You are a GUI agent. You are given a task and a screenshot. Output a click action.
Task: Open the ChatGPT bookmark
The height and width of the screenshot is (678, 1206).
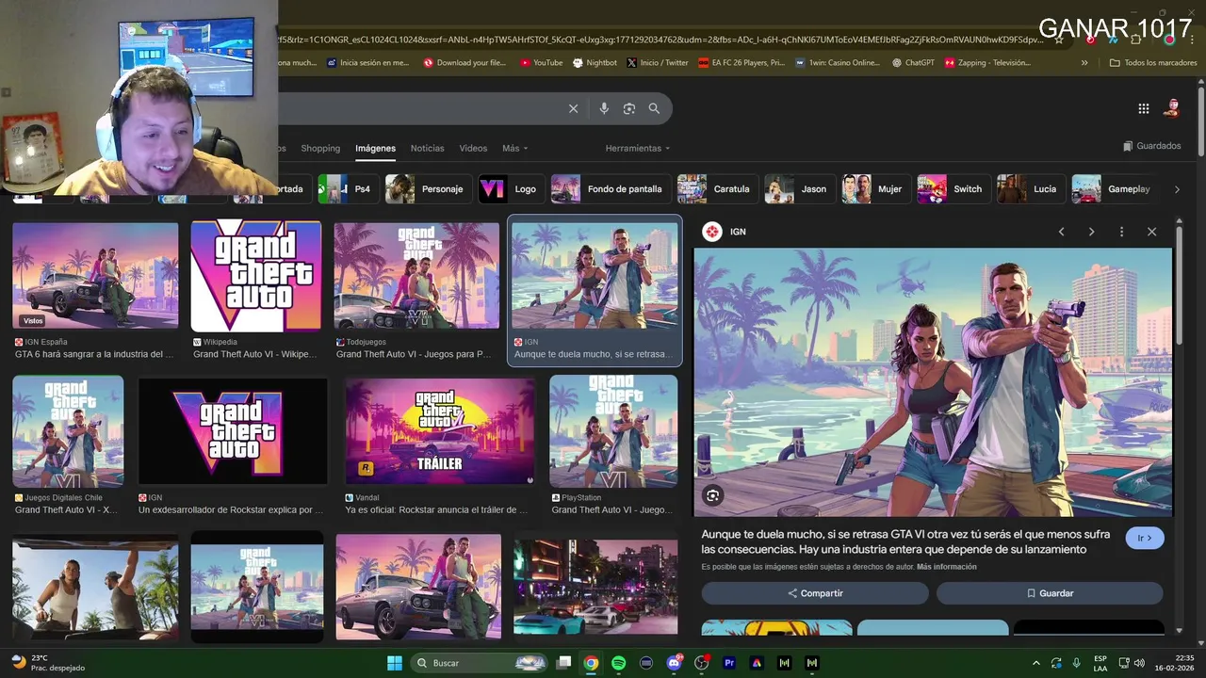913,63
